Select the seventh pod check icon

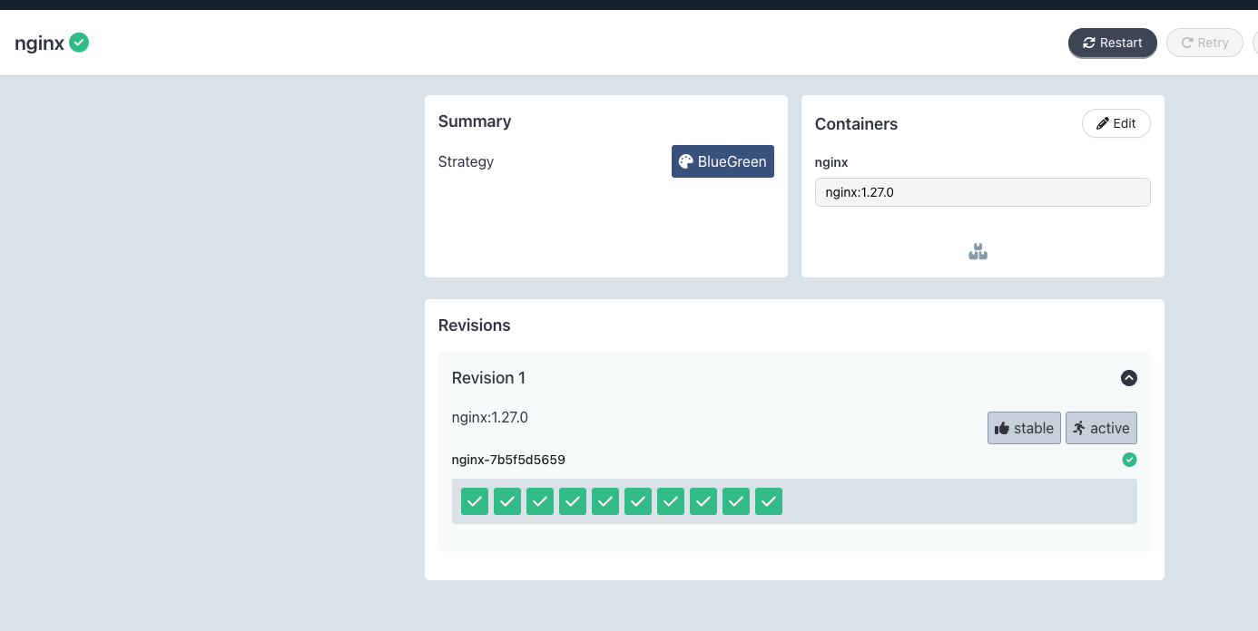[671, 501]
